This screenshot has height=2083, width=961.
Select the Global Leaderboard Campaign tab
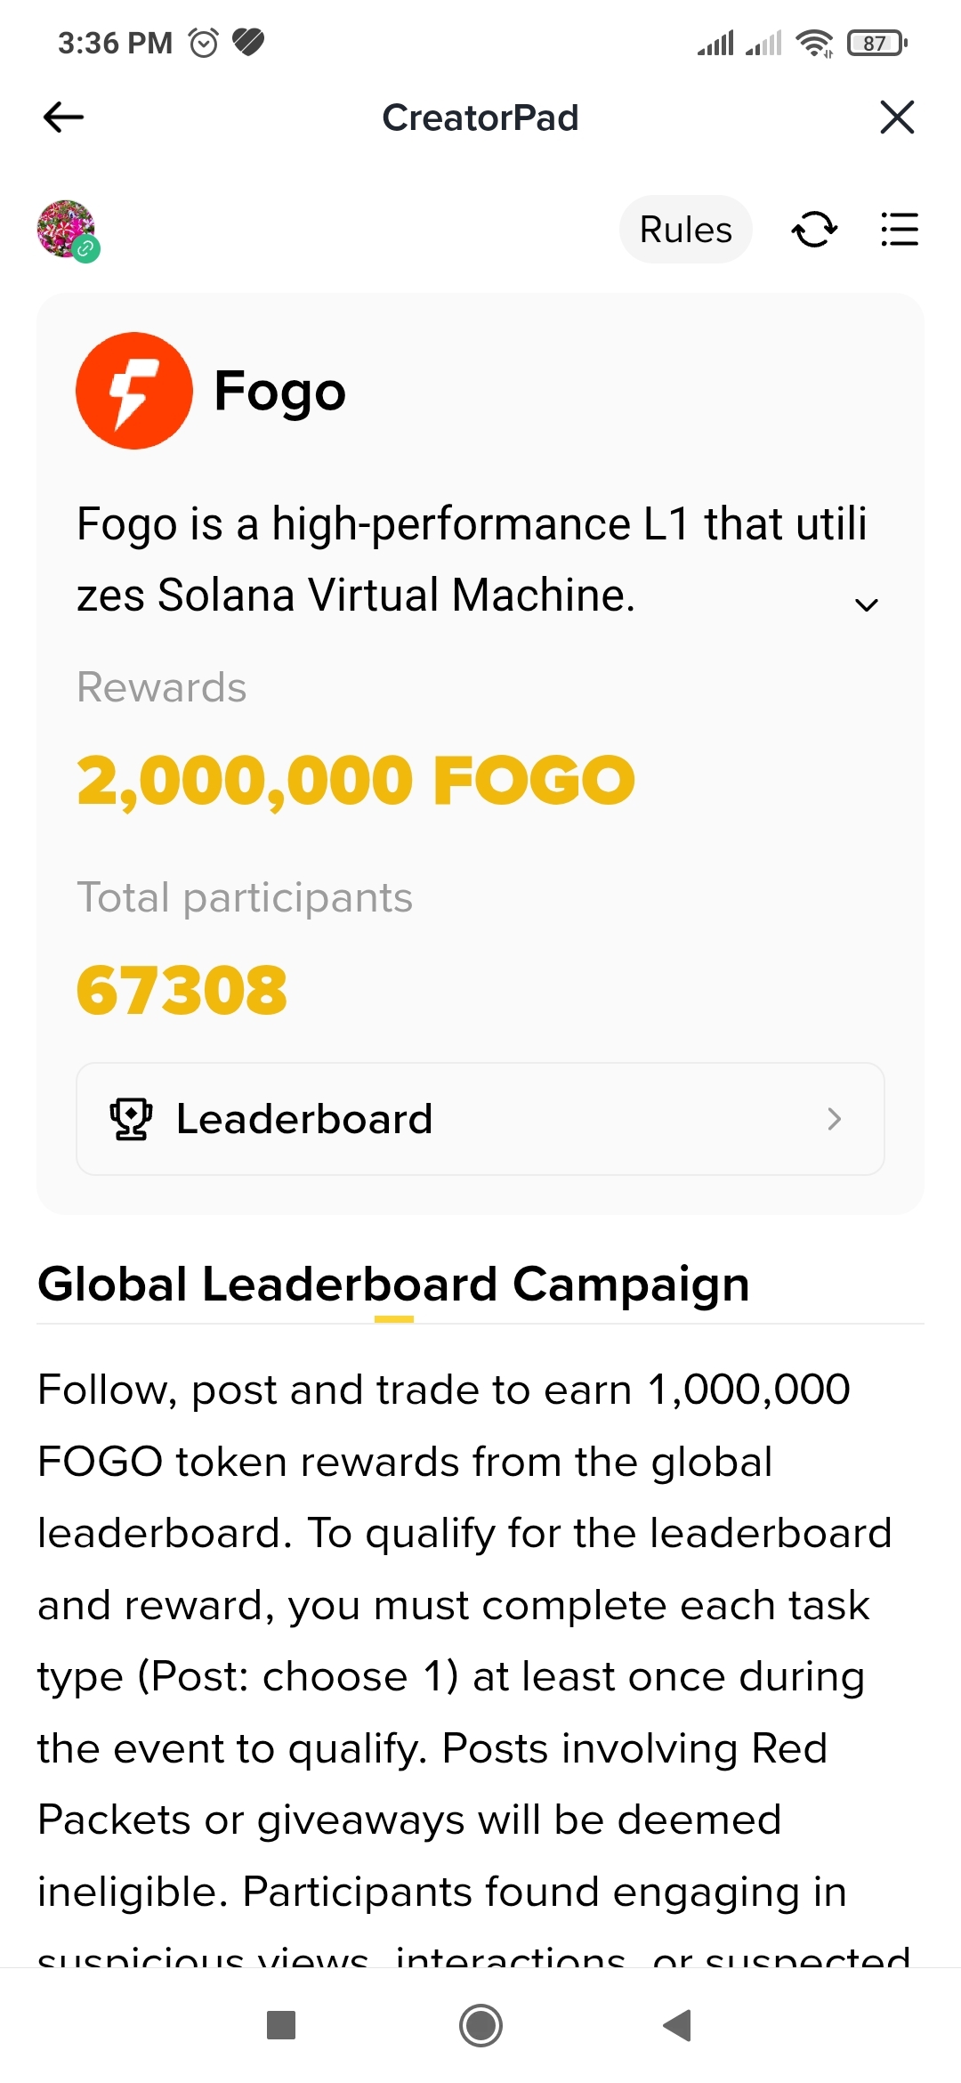pos(393,1285)
